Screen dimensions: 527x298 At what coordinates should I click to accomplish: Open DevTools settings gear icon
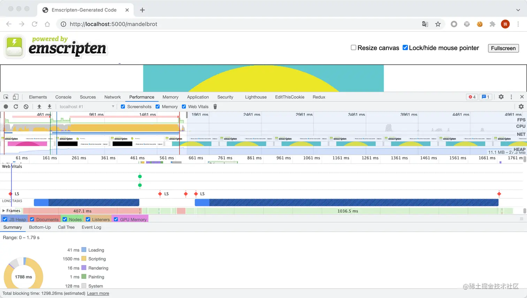[x=501, y=97]
